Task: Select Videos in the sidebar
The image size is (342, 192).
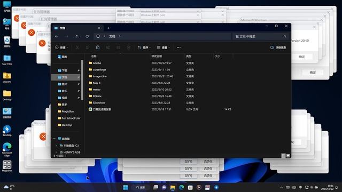Action: click(66, 98)
